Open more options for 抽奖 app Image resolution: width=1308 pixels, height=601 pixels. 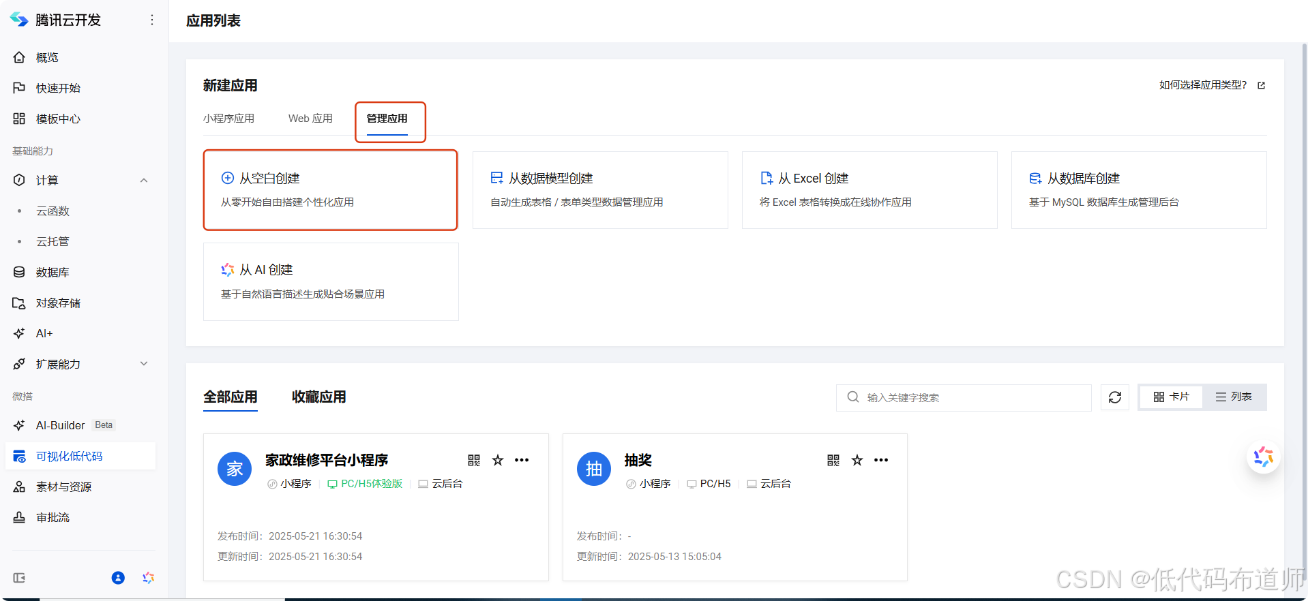pyautogui.click(x=881, y=460)
